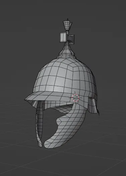Screen dimensions: 126x176
Task: Select the cup-shaped finial tip on top
Action: [x=67, y=25]
